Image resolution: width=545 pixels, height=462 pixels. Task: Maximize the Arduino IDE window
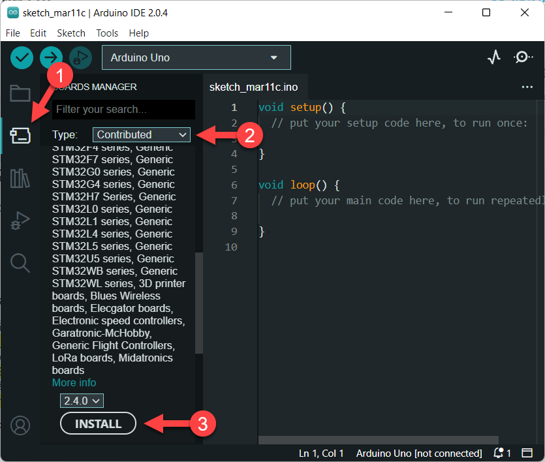point(486,12)
